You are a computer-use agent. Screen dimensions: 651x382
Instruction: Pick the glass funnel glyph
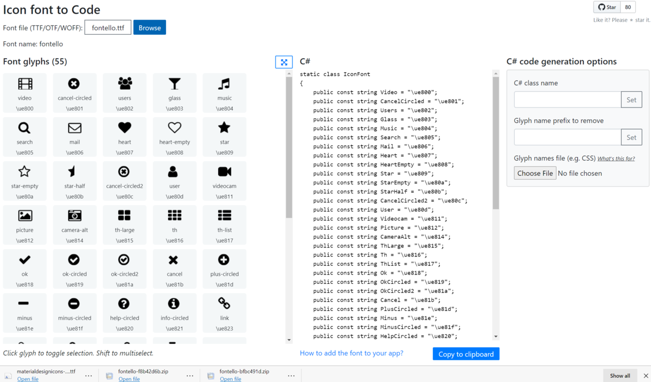coord(175,93)
